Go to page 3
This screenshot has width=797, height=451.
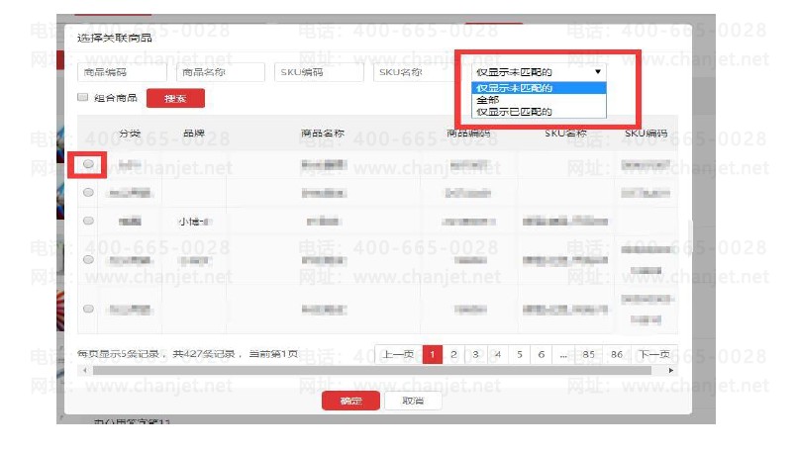tap(476, 354)
